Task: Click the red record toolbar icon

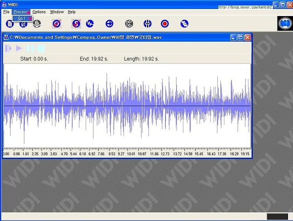Action: pyautogui.click(x=165, y=24)
